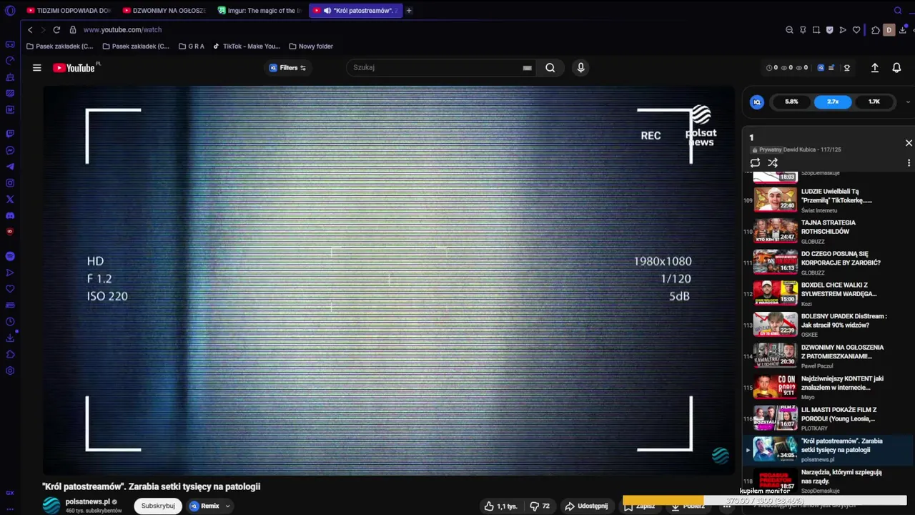This screenshot has height=515, width=915.
Task: Select the 2.7x vidIQ stat pill
Action: [833, 102]
